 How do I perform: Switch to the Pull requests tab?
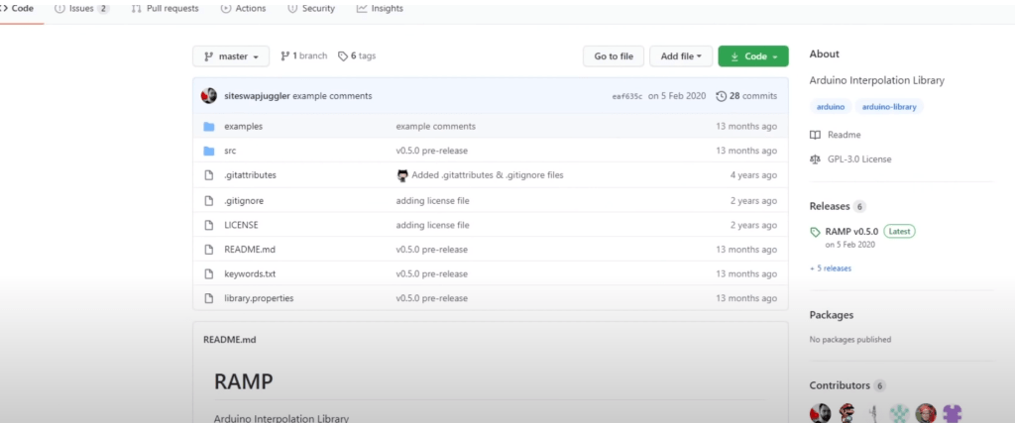click(x=166, y=8)
